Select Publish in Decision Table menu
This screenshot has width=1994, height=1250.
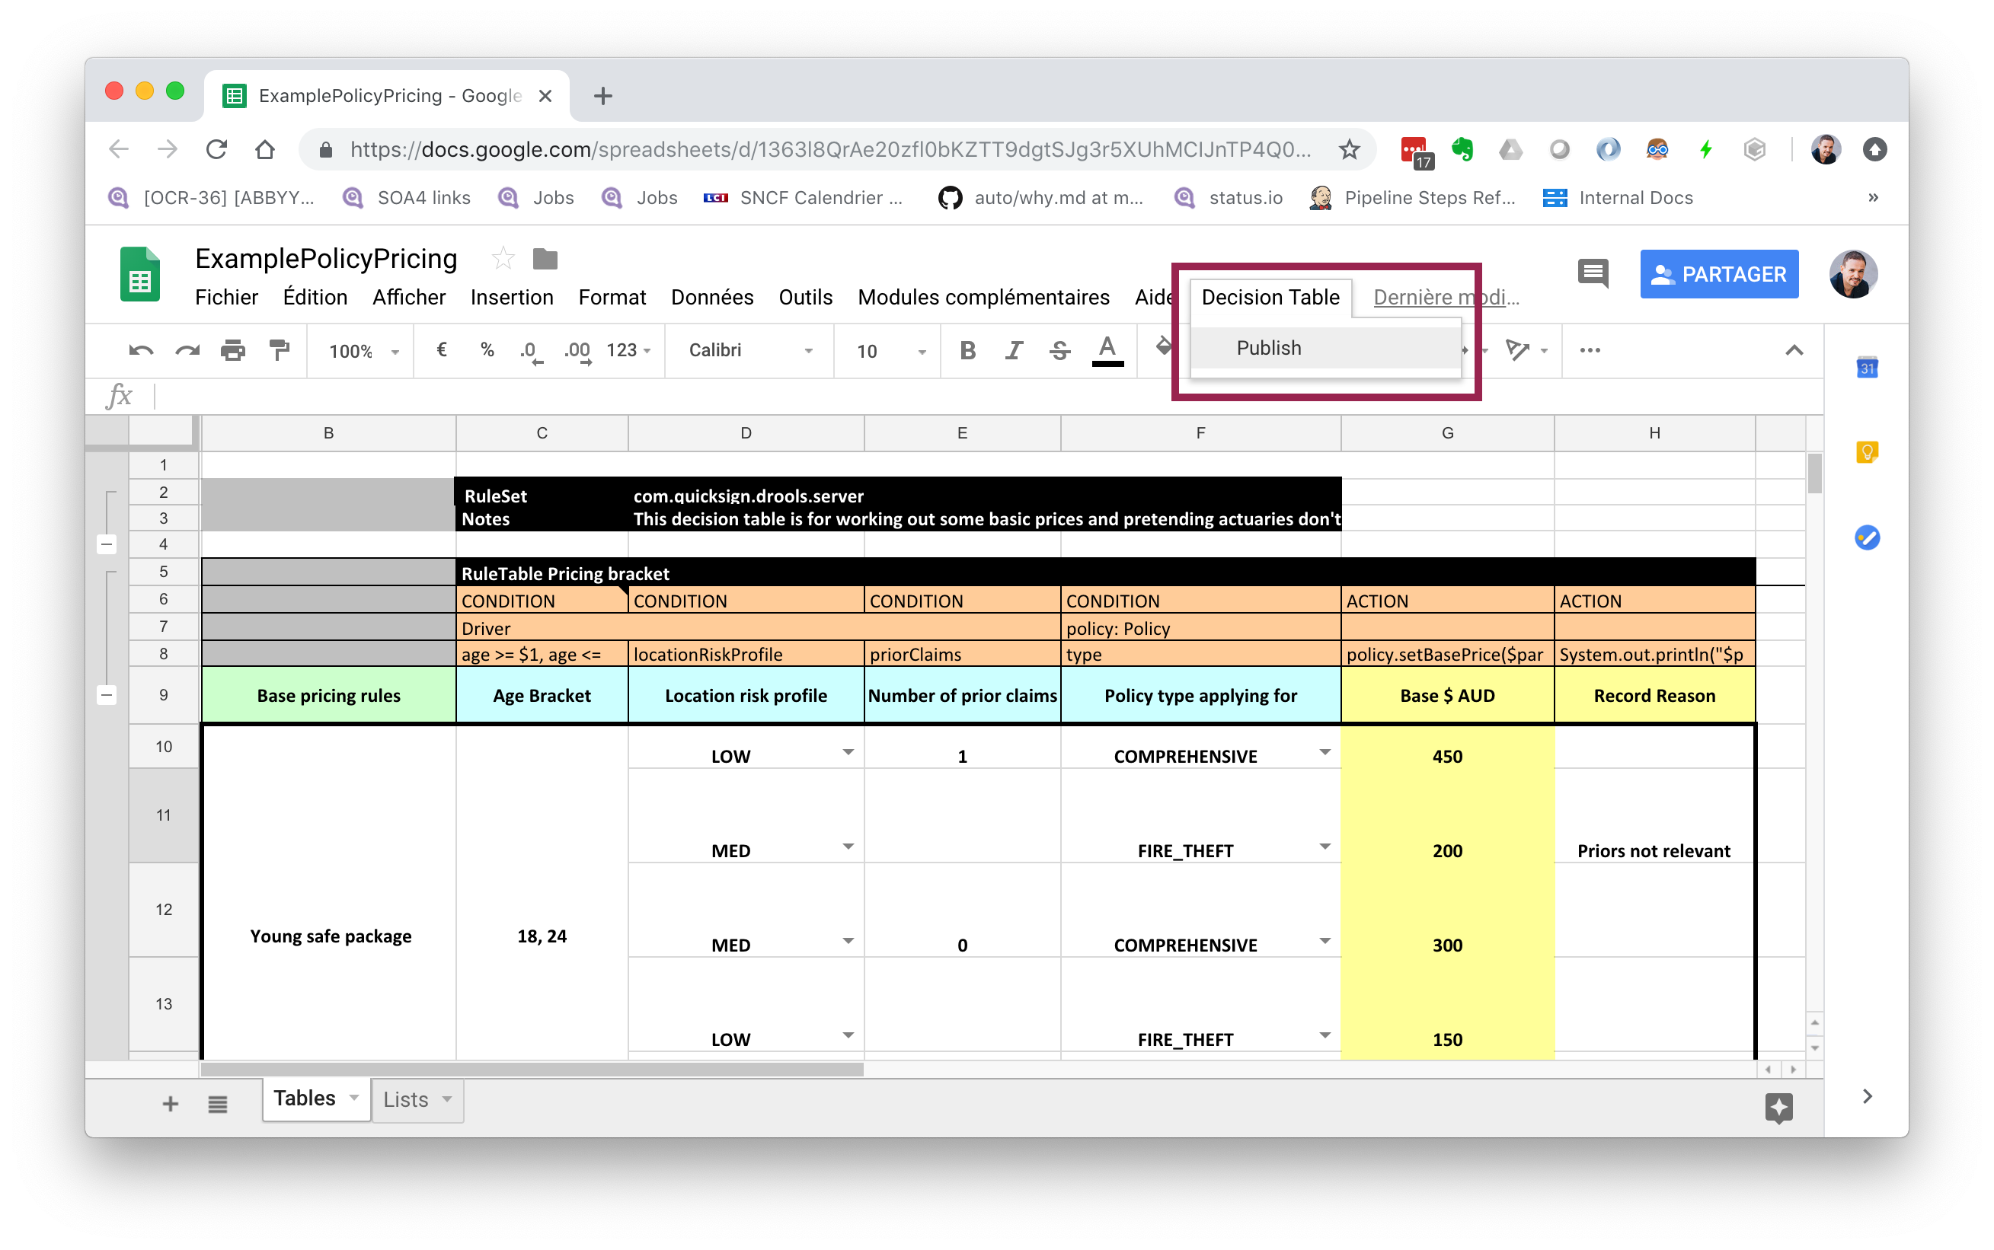1268,348
